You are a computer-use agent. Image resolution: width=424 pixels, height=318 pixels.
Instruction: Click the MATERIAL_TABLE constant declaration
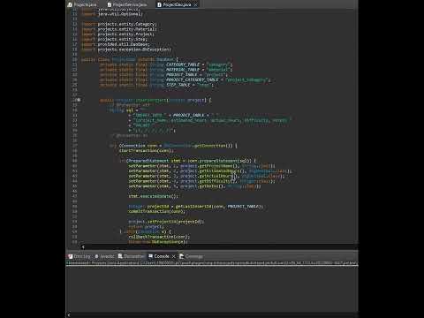[166, 70]
